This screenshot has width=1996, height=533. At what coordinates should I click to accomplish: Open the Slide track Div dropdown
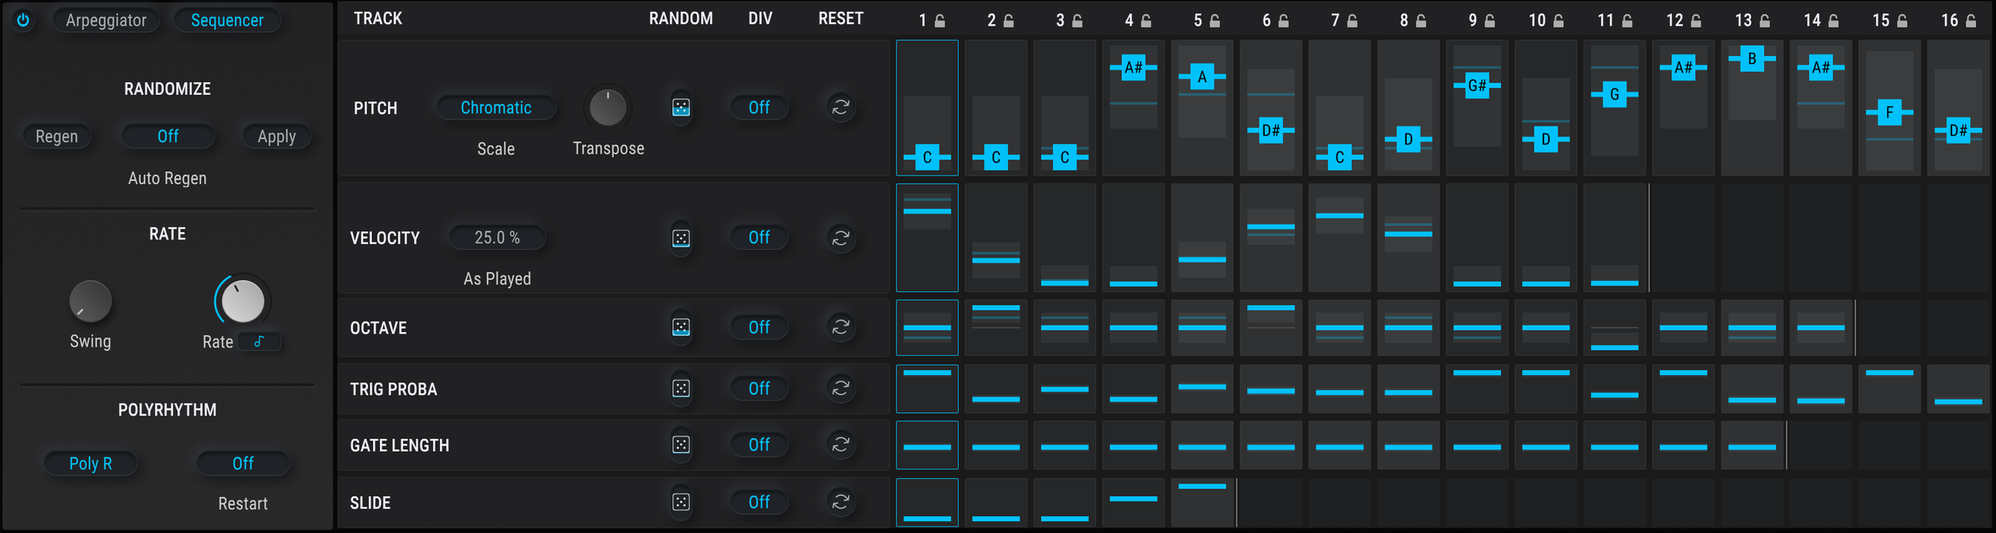[x=759, y=502]
